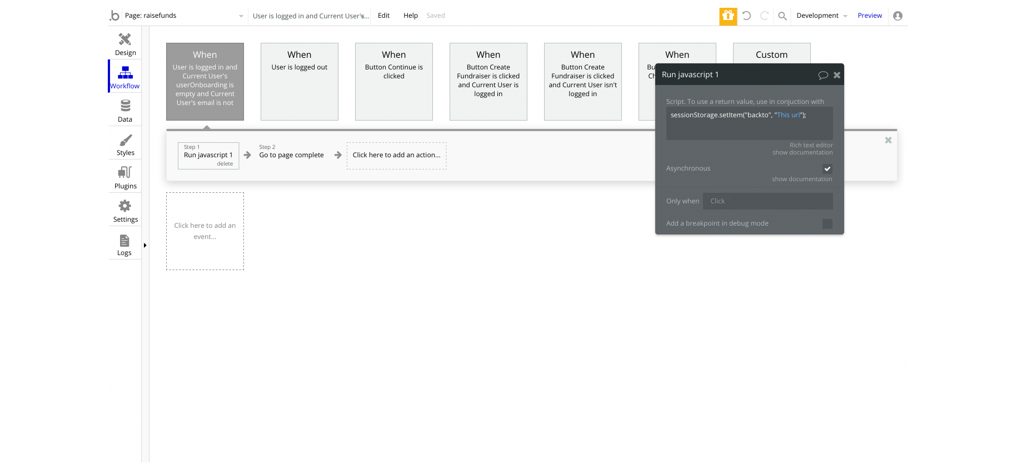Expand the sidebar using the small arrow
Image resolution: width=1017 pixels, height=469 pixels.
coord(145,245)
